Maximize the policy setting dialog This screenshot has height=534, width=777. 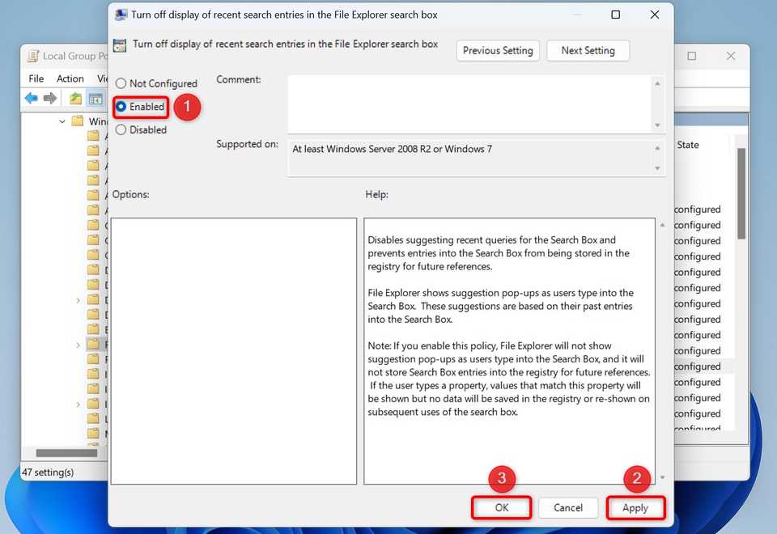pyautogui.click(x=615, y=15)
